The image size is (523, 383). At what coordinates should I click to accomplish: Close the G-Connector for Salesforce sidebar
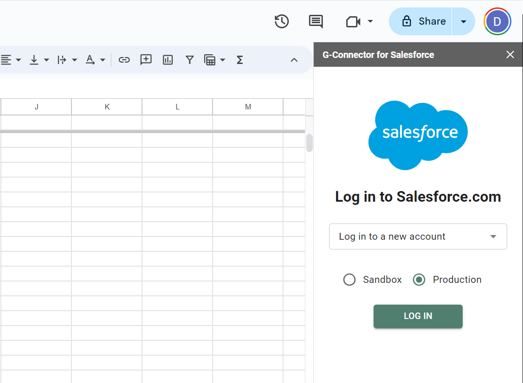click(x=510, y=55)
